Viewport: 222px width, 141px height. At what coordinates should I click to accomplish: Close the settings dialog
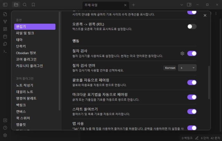(x=205, y=15)
